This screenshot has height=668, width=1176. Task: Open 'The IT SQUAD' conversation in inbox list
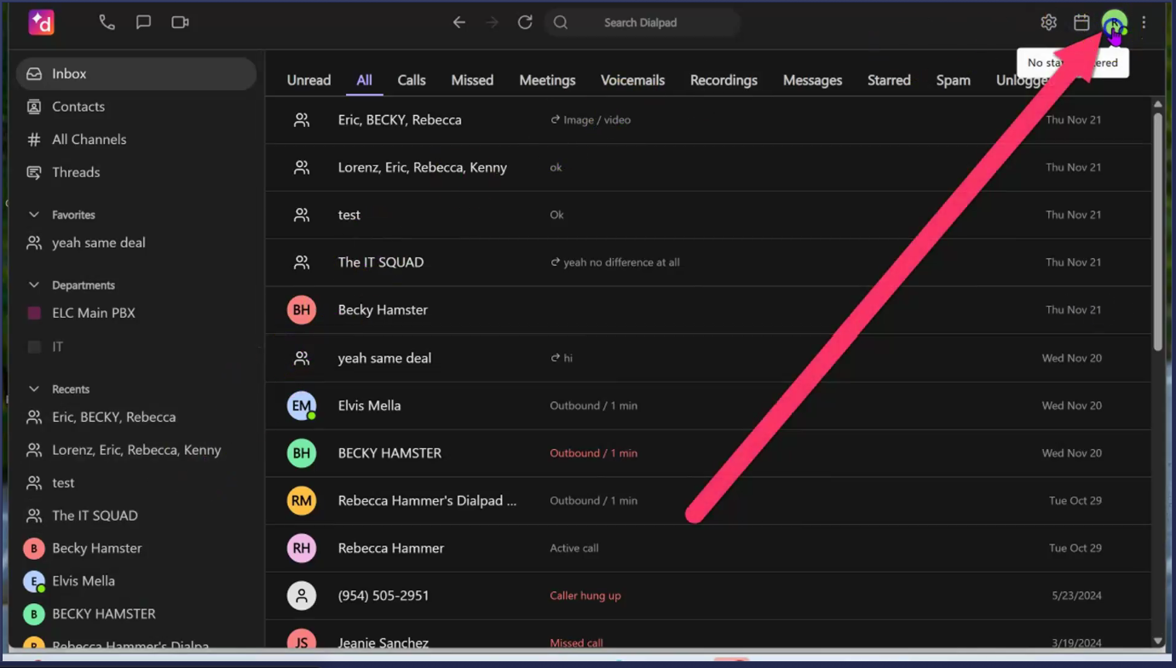pyautogui.click(x=708, y=262)
